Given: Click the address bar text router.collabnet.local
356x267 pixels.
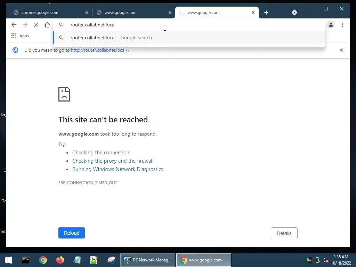Looking at the screenshot, I should coord(93,25).
